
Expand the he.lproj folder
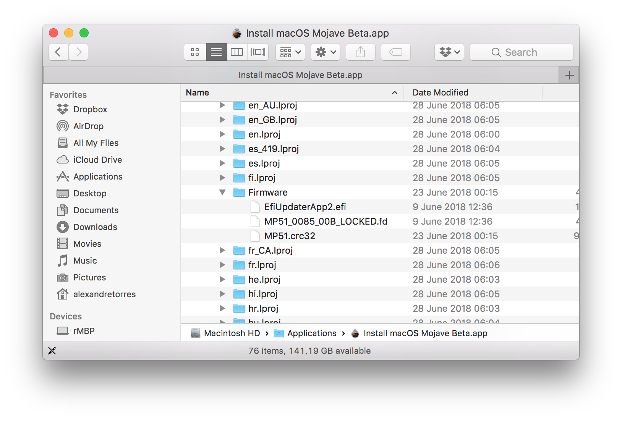tap(222, 279)
